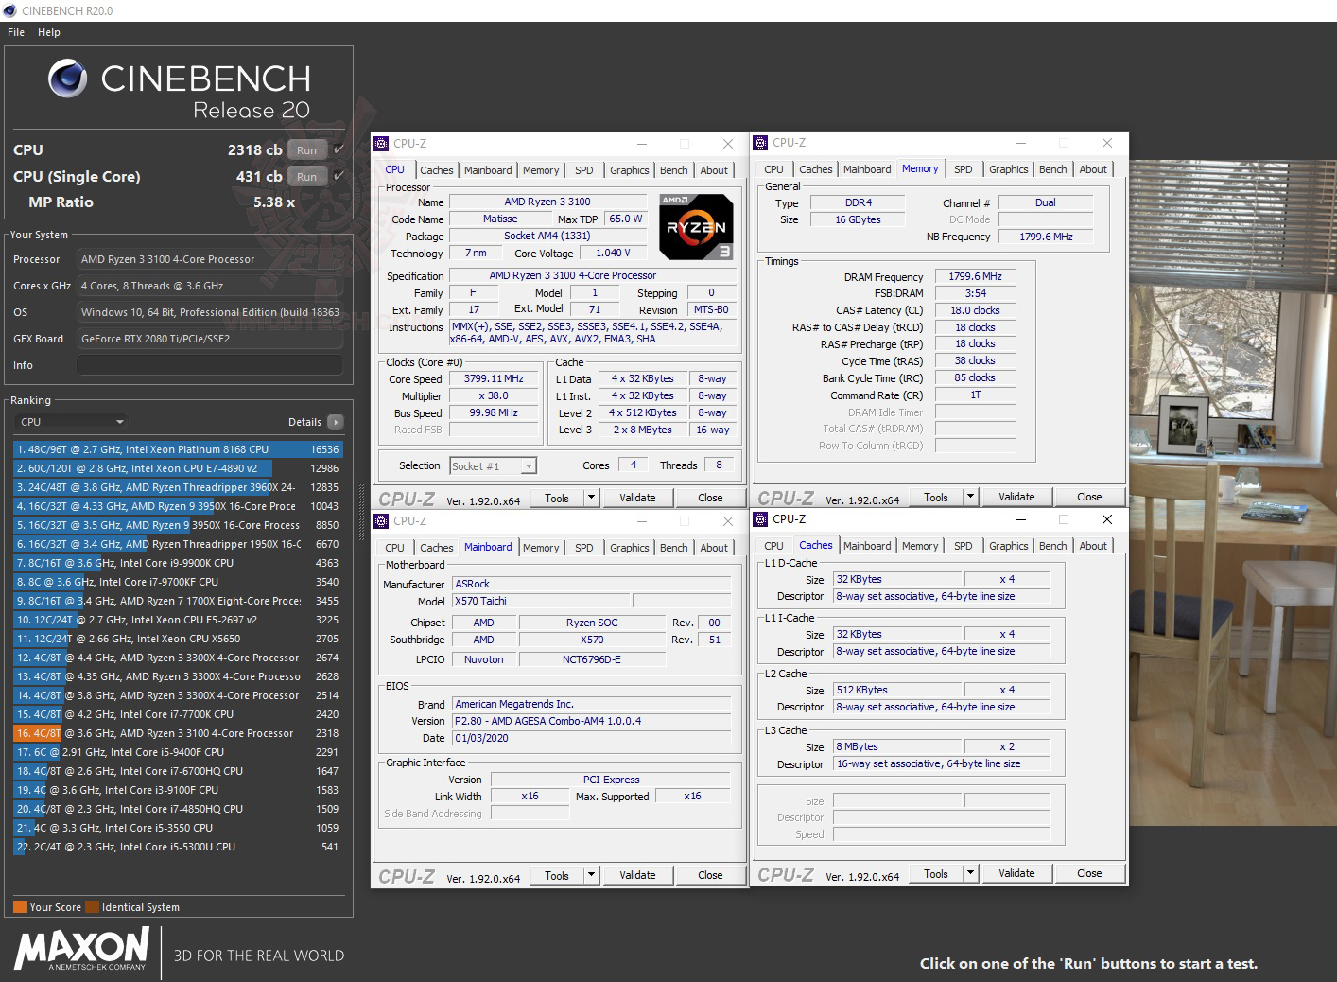Viewport: 1337px width, 982px height.
Task: Select Mainboard tab in the L1 D-Cache window
Action: [x=867, y=546]
